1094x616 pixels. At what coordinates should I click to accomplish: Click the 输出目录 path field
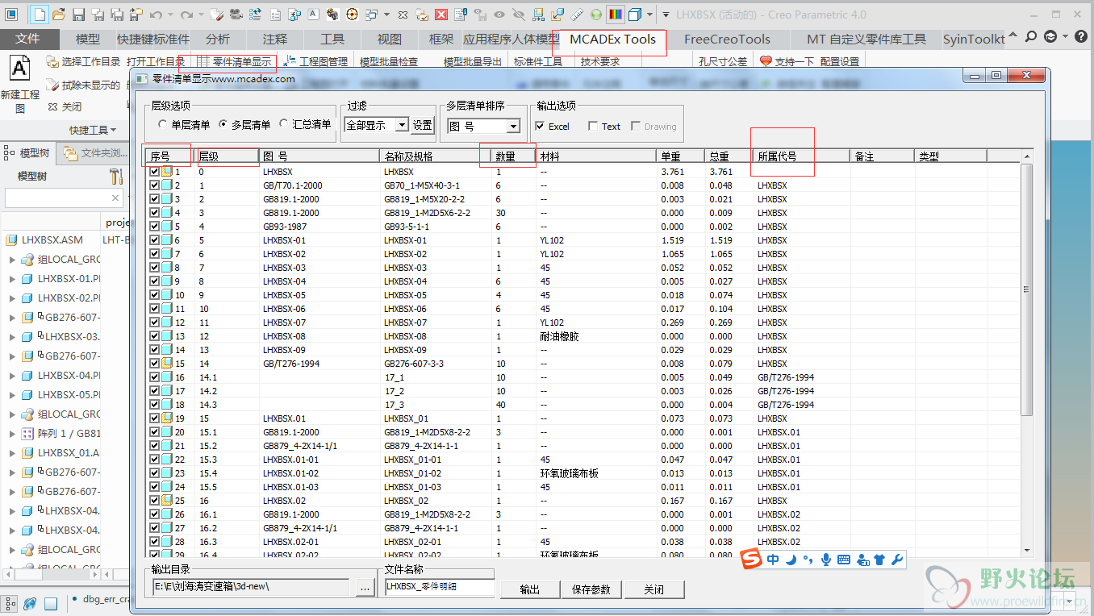pos(251,587)
